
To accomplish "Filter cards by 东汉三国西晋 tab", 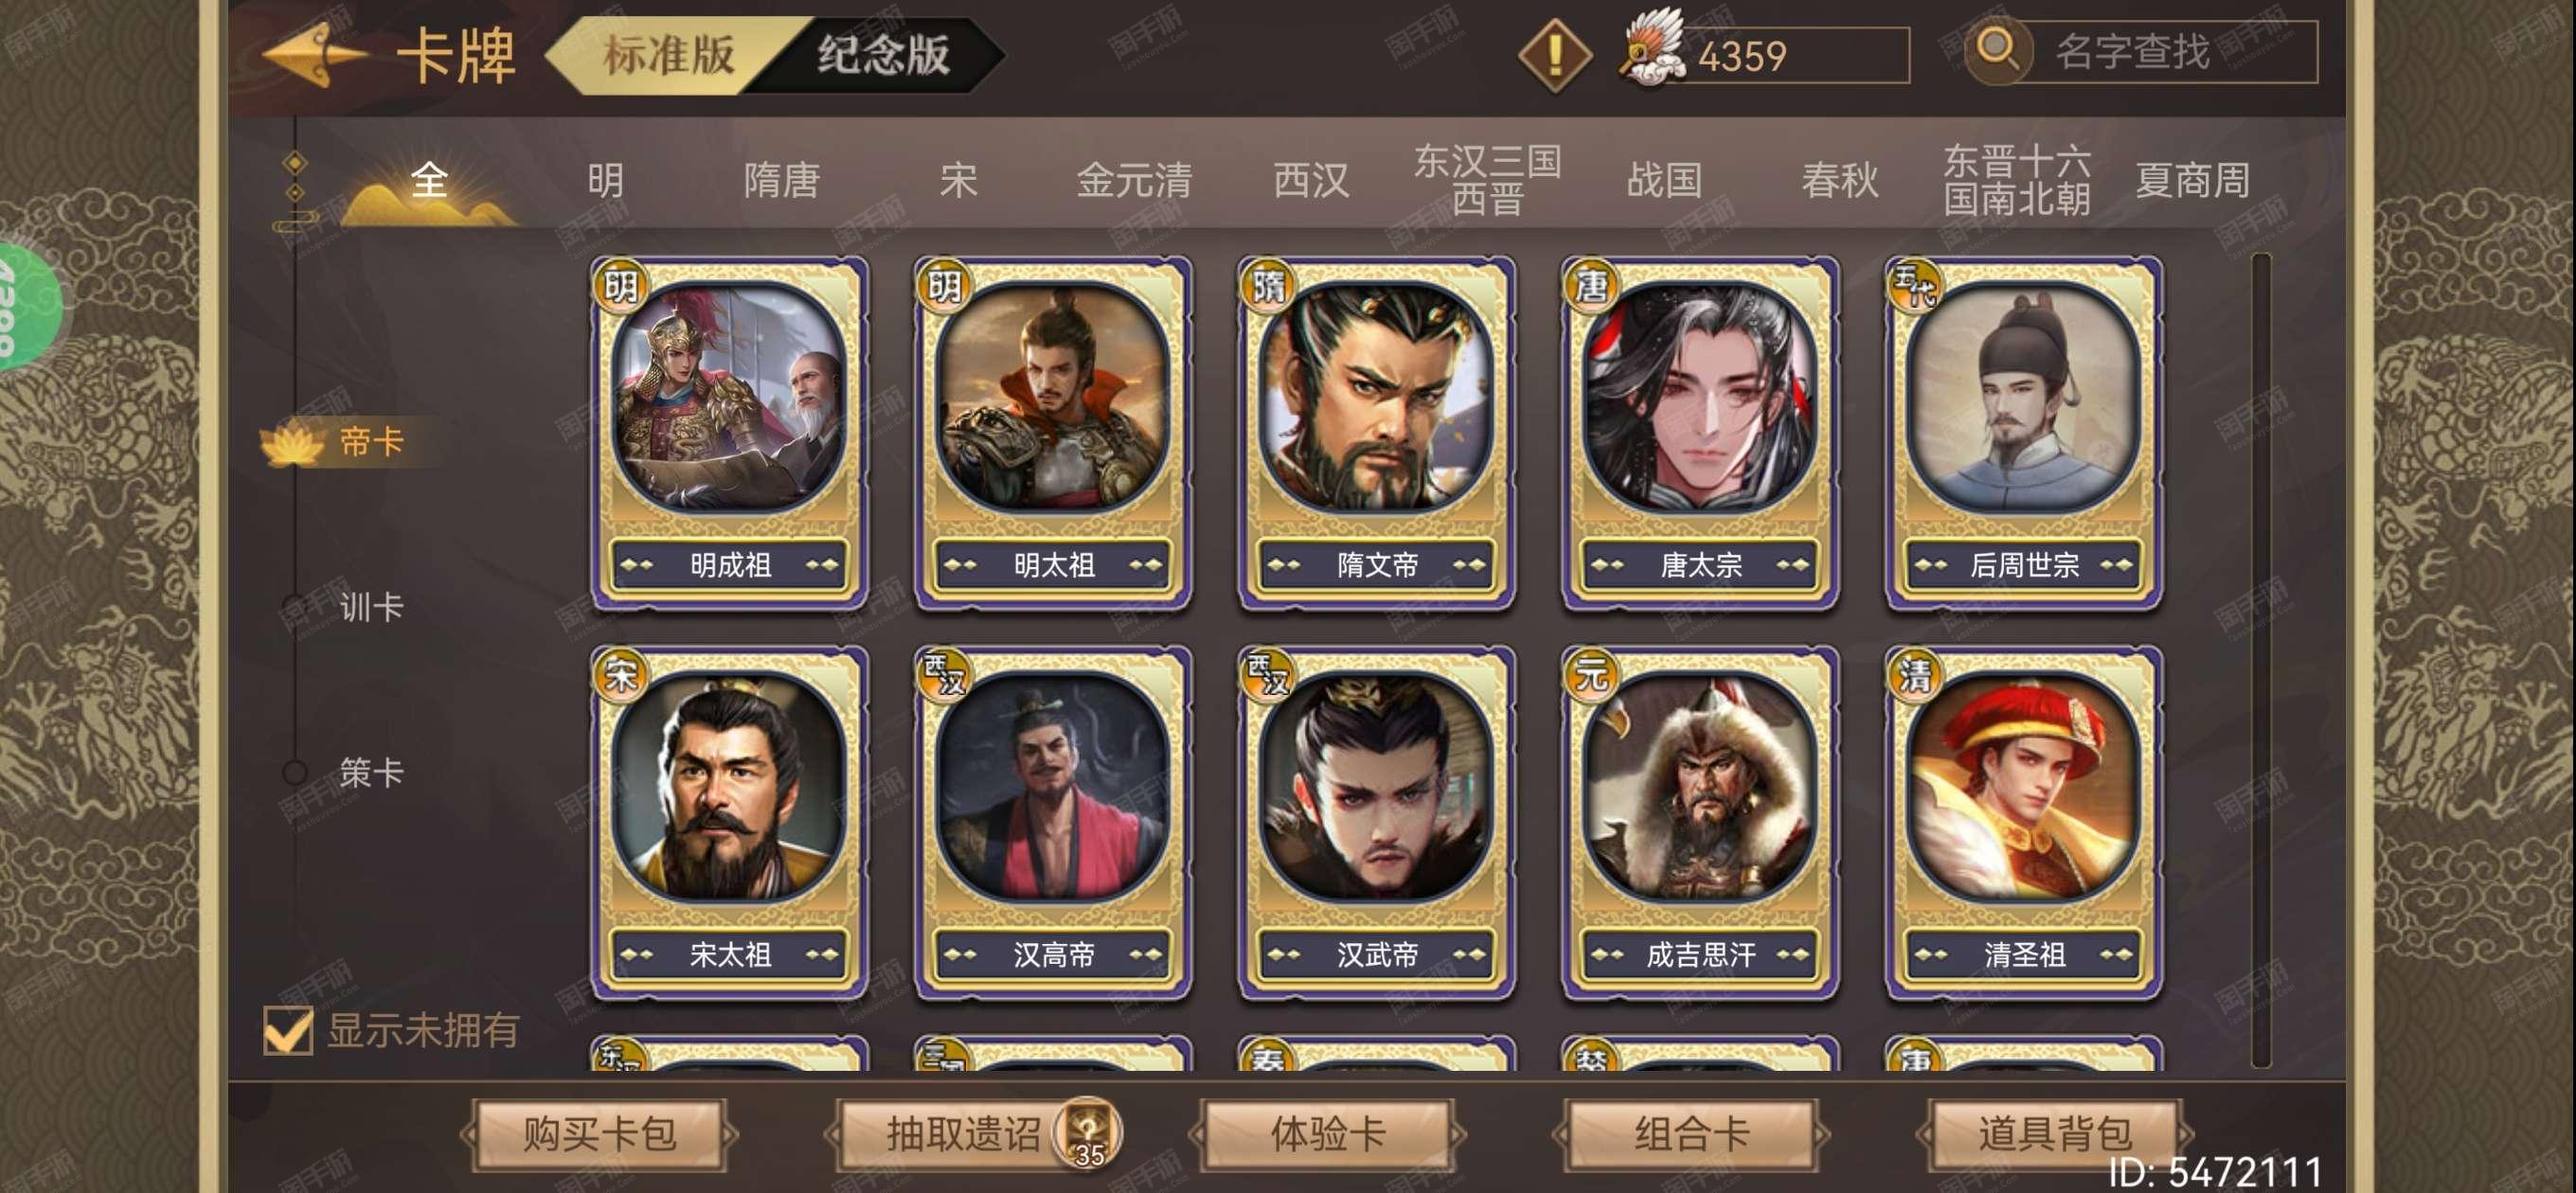I will (1487, 180).
